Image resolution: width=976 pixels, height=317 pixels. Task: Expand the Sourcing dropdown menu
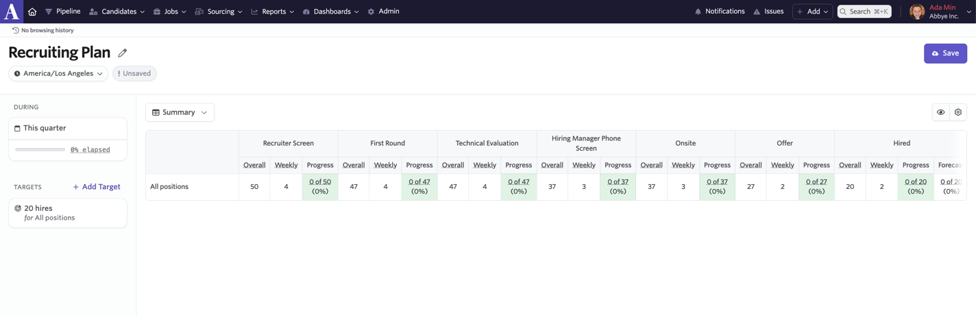click(219, 12)
